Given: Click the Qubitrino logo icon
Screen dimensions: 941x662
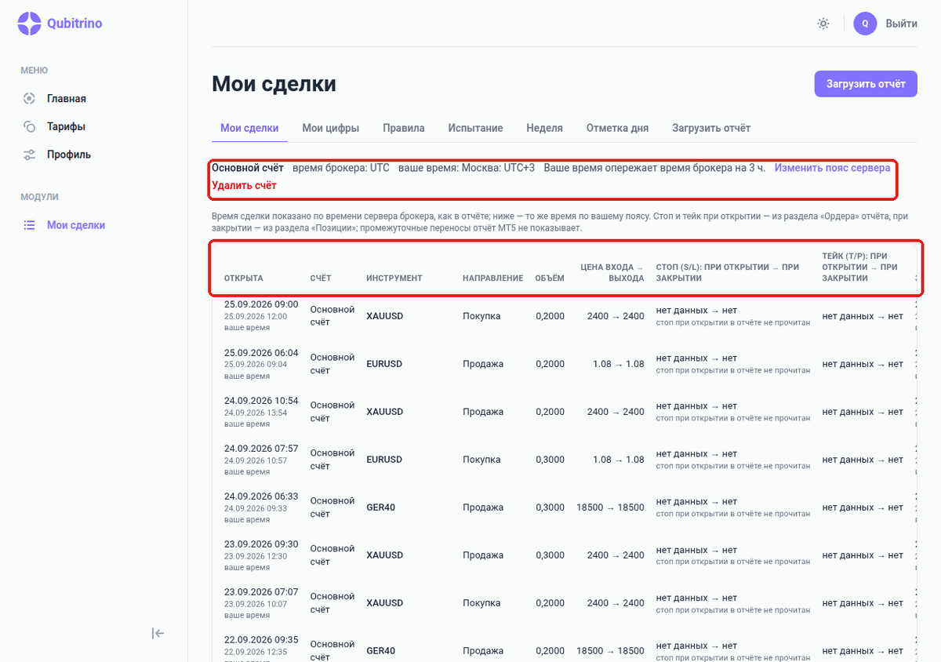Looking at the screenshot, I should [x=29, y=24].
